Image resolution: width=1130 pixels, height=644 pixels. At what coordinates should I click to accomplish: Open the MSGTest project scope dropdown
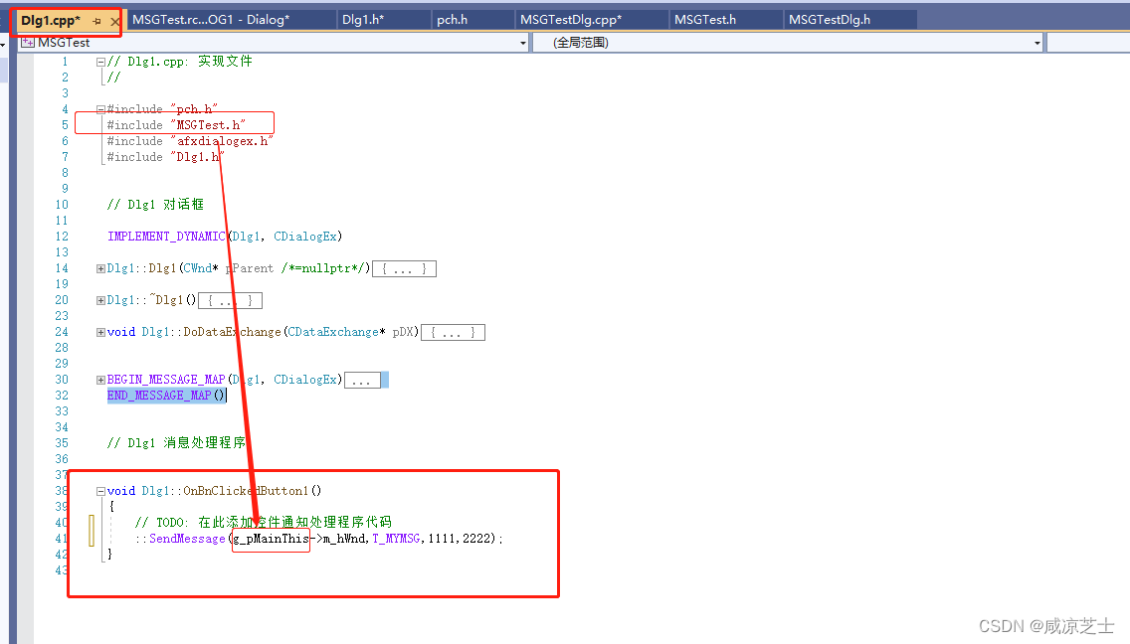(525, 43)
